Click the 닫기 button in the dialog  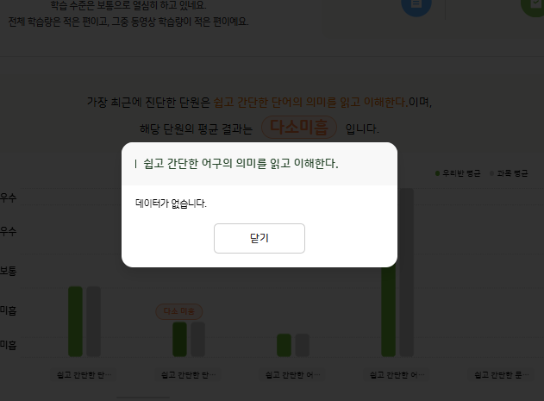[259, 238]
